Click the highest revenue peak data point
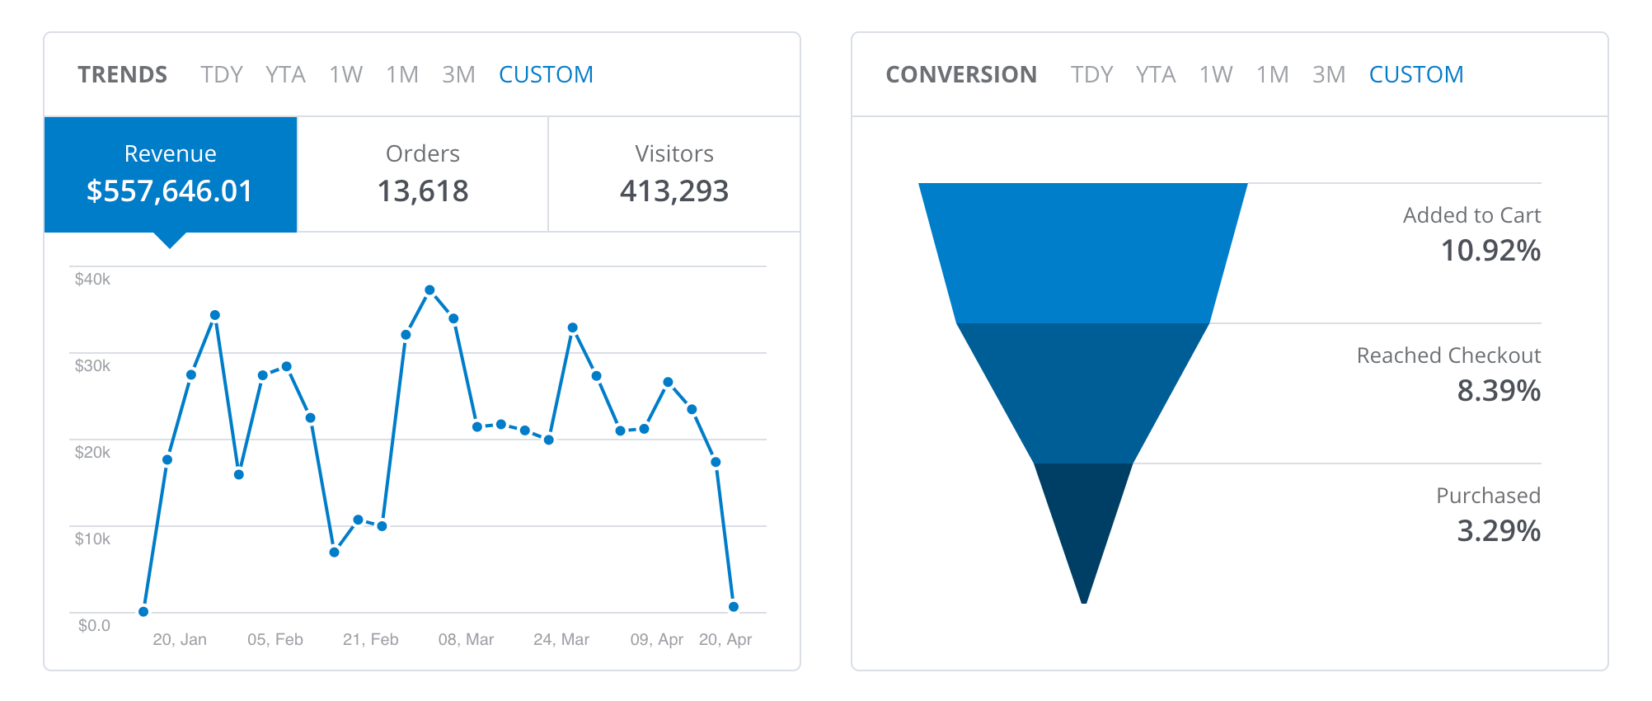Screen dimensions: 1652x701 pos(429,290)
